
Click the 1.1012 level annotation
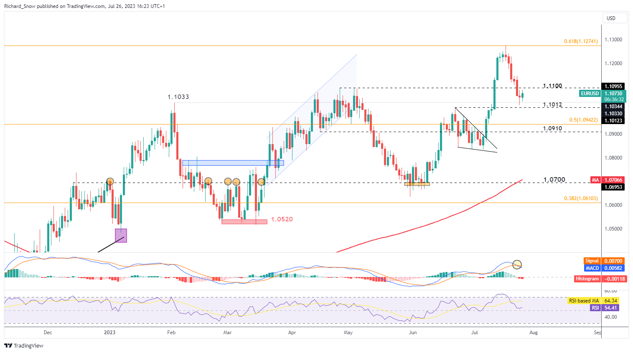tap(552, 105)
